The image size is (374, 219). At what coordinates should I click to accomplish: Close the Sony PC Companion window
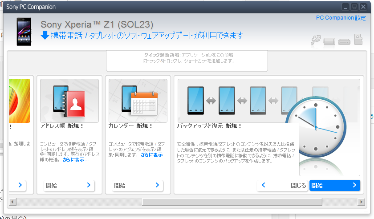[363, 7]
